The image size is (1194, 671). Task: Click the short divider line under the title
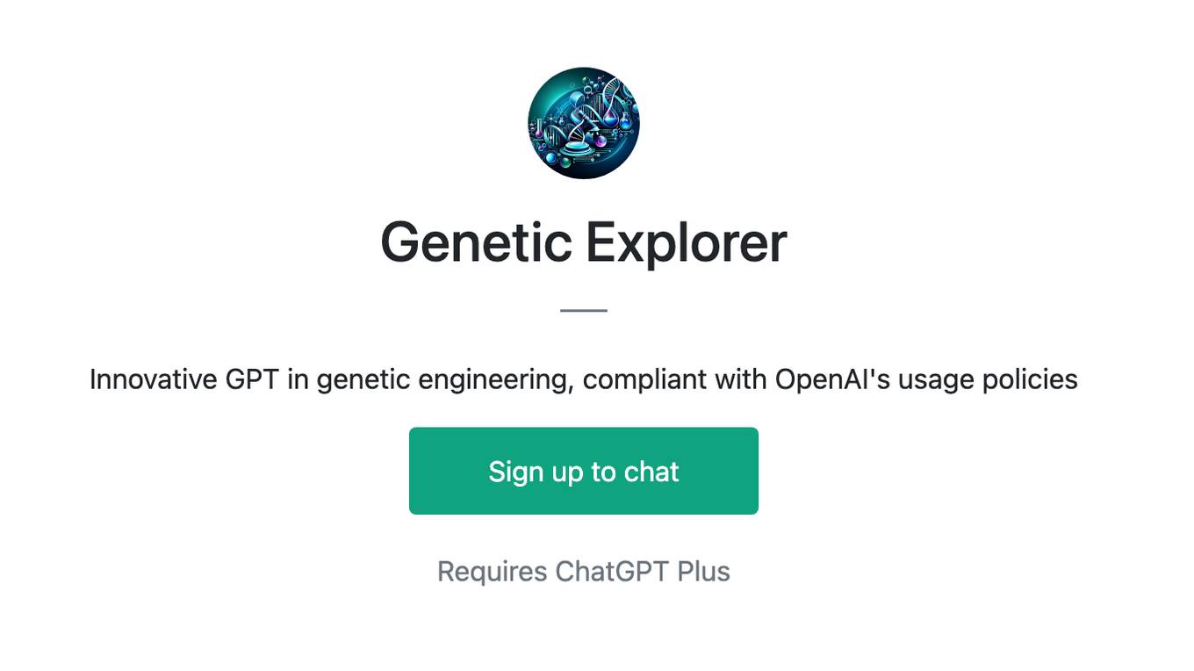[584, 310]
